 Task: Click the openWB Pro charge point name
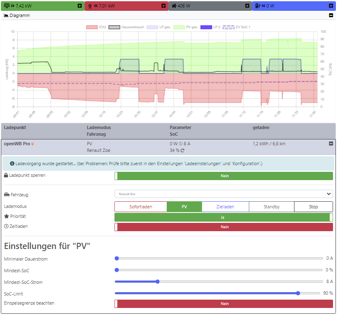point(17,144)
